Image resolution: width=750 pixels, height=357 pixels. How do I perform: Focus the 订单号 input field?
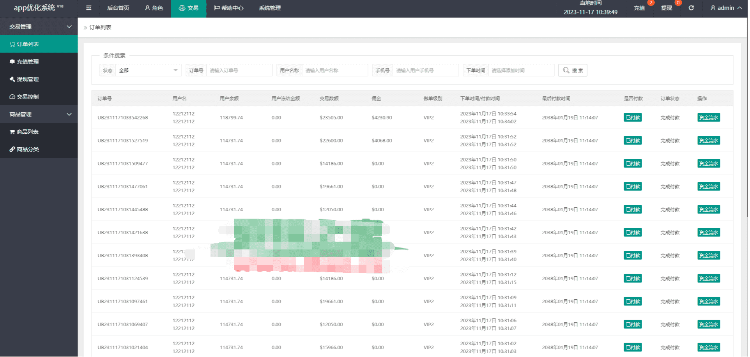coord(239,71)
